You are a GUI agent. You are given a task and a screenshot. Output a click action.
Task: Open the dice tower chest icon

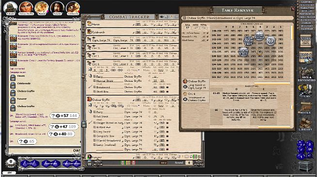(x=306, y=166)
